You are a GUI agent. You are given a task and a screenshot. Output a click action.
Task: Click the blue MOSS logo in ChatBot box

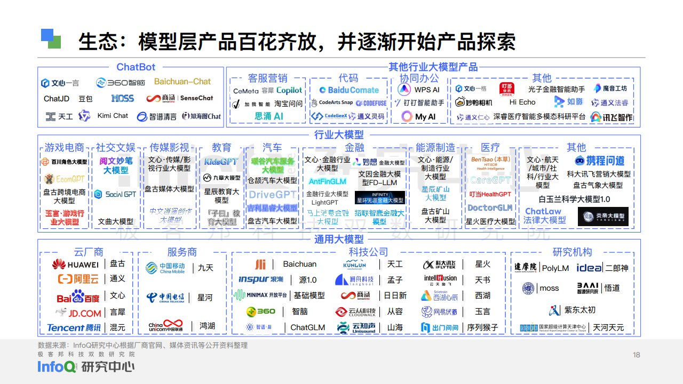pos(123,99)
